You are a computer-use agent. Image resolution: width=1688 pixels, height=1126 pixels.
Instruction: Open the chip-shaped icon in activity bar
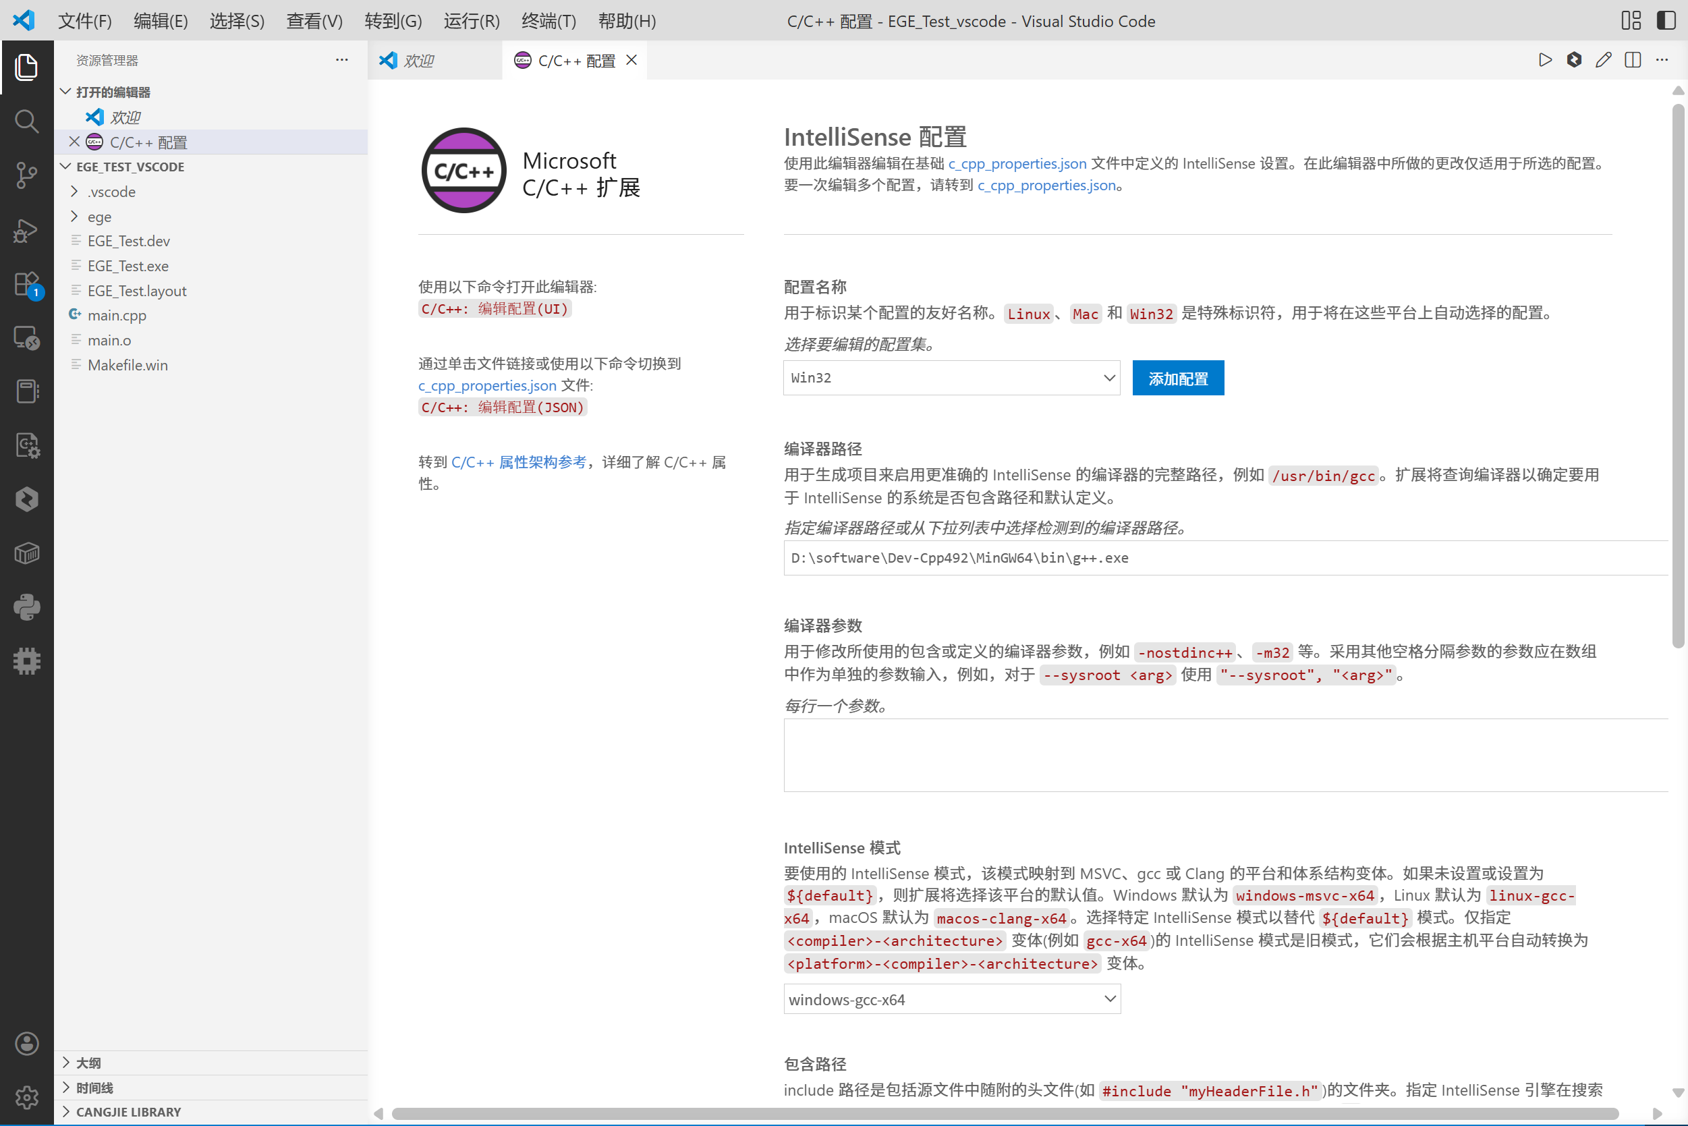pos(26,661)
